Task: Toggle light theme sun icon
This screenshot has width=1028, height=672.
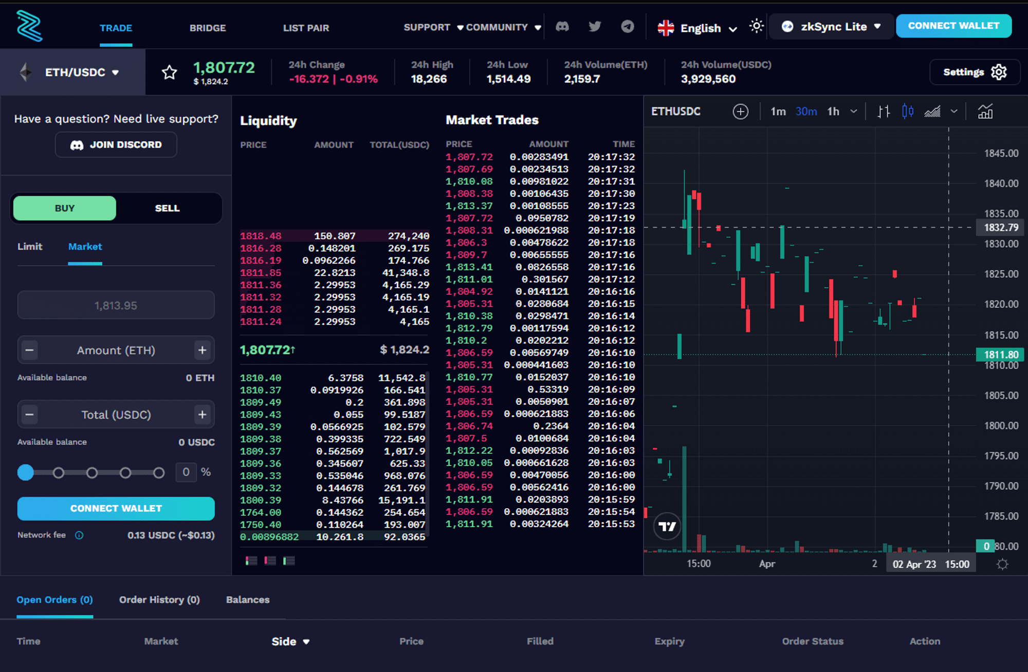Action: (x=756, y=26)
